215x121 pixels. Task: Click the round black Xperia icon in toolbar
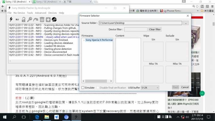(x=54, y=19)
